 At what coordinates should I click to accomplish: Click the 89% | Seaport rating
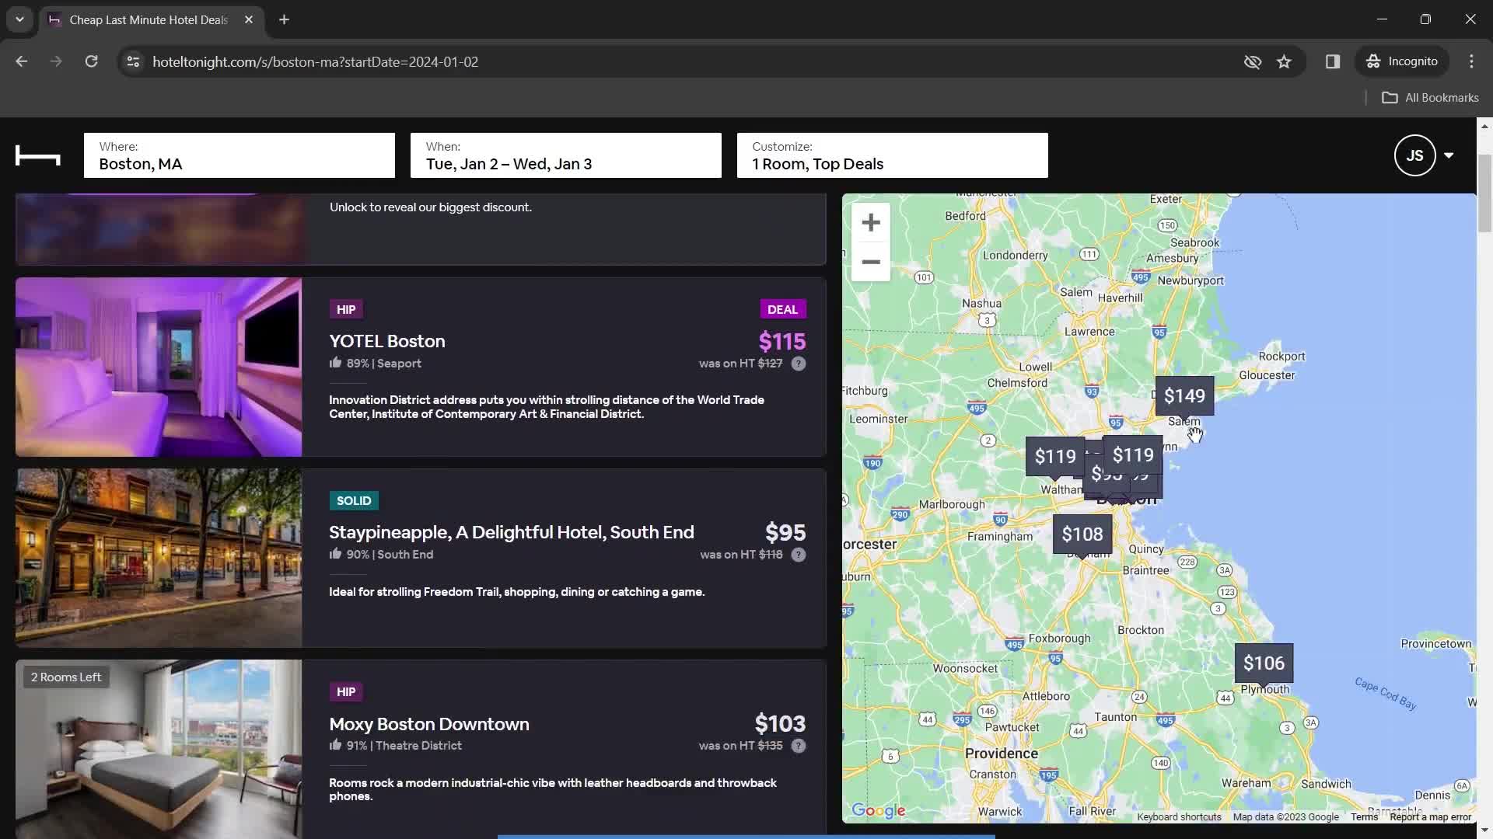[x=376, y=363]
